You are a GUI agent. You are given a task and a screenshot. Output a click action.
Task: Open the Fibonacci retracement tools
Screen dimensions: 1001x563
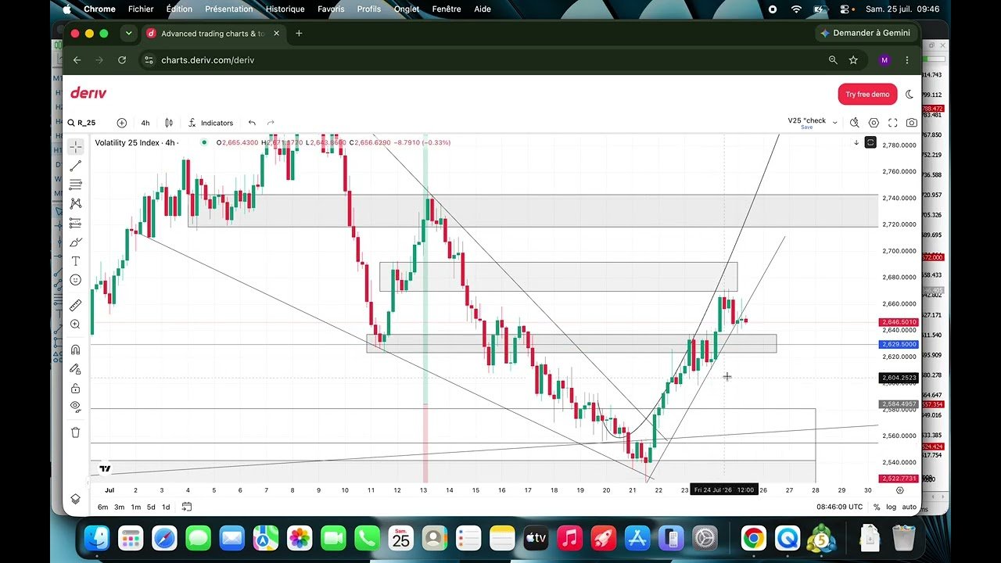(x=76, y=185)
